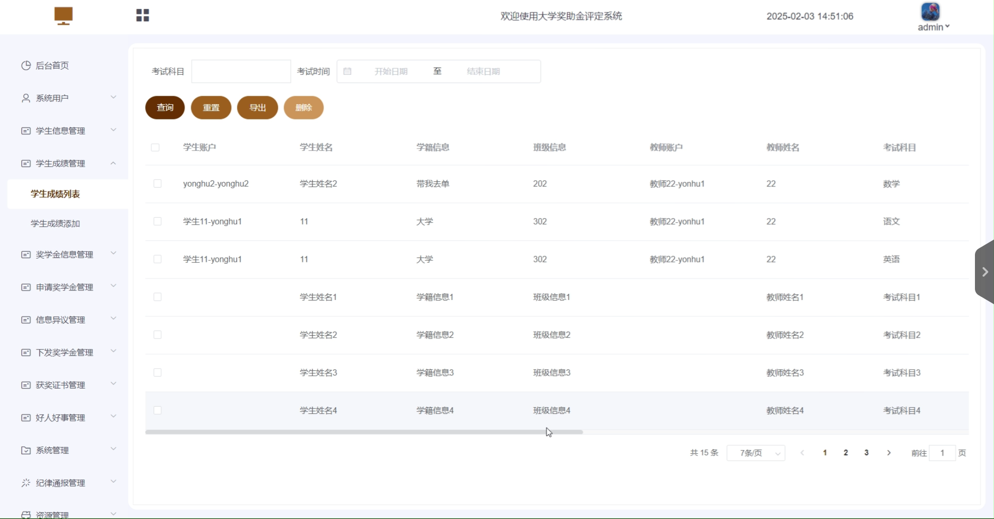Click the admin avatar image
994x519 pixels.
click(x=930, y=12)
